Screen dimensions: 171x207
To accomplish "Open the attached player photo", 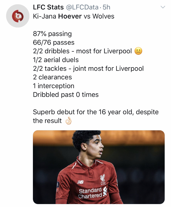I will coord(99,167).
